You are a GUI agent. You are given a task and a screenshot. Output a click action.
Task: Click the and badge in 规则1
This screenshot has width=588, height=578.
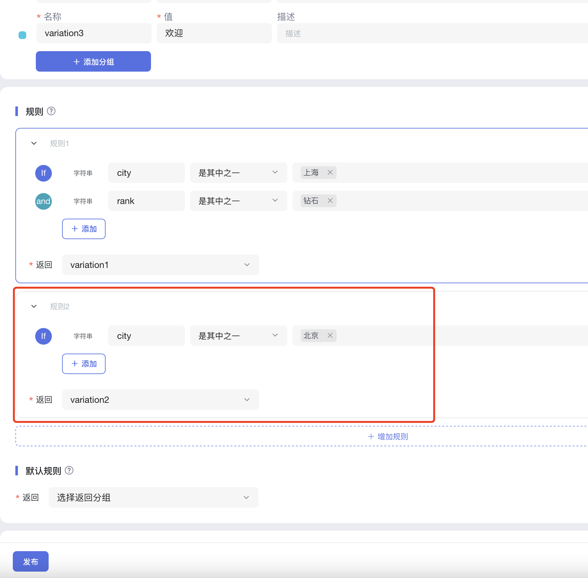click(x=44, y=201)
